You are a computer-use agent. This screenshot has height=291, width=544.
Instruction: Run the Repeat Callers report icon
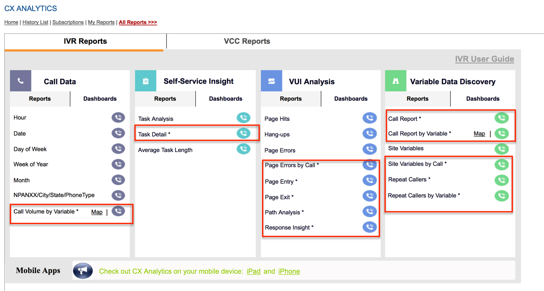tap(502, 180)
